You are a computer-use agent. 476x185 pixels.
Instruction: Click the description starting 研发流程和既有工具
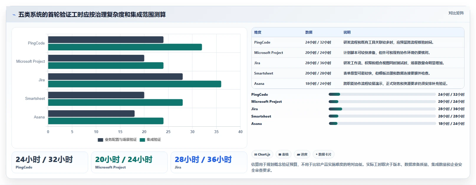(x=388, y=42)
